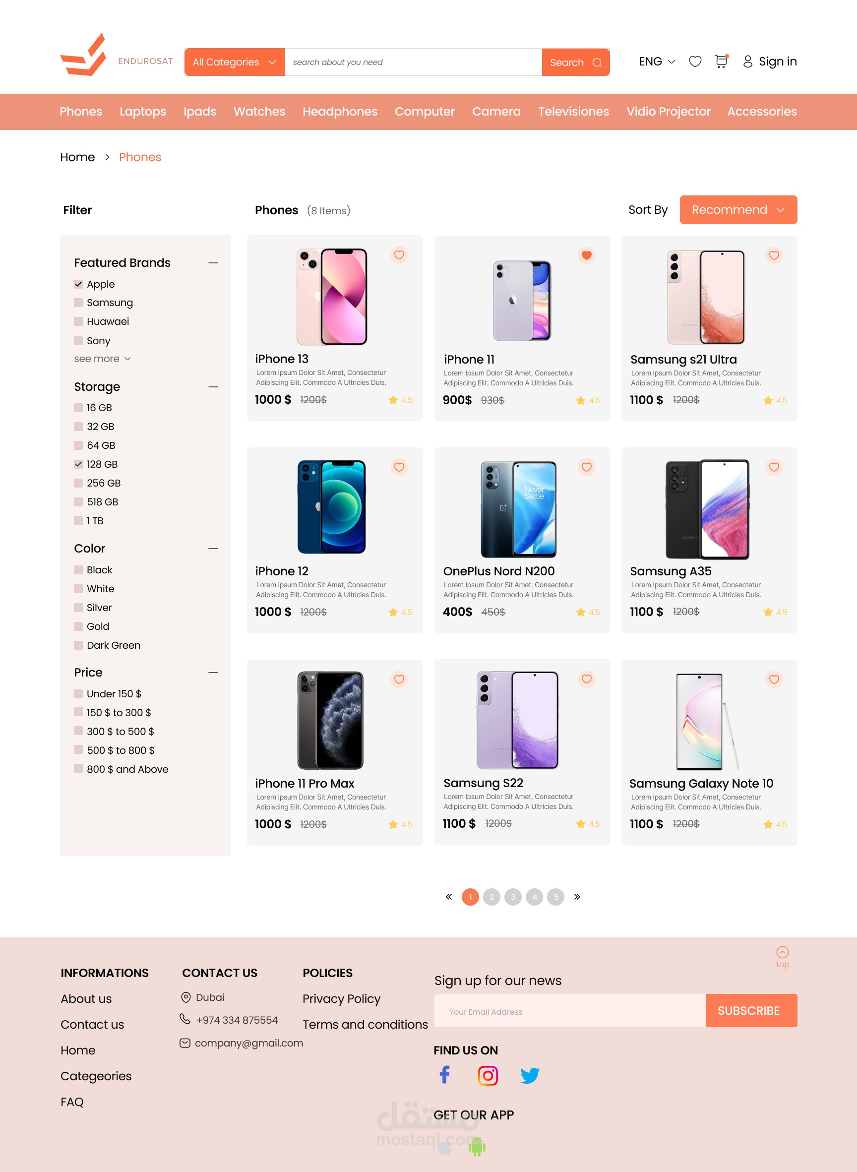The image size is (857, 1172).
Task: Open the wishlist heart icon in header
Action: tap(695, 62)
